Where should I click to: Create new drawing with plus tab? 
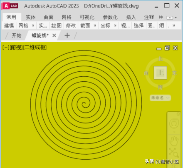67,35
